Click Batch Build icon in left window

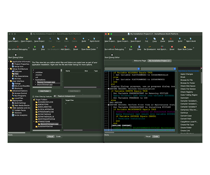click(94, 39)
